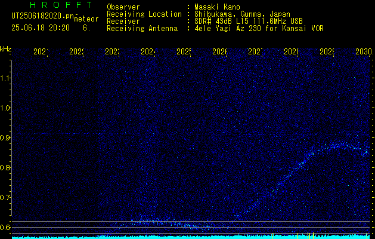Image resolution: width=375 pixels, height=239 pixels.
Task: Click the 0.9 kHz frequency axis label
Action: [x=5, y=138]
